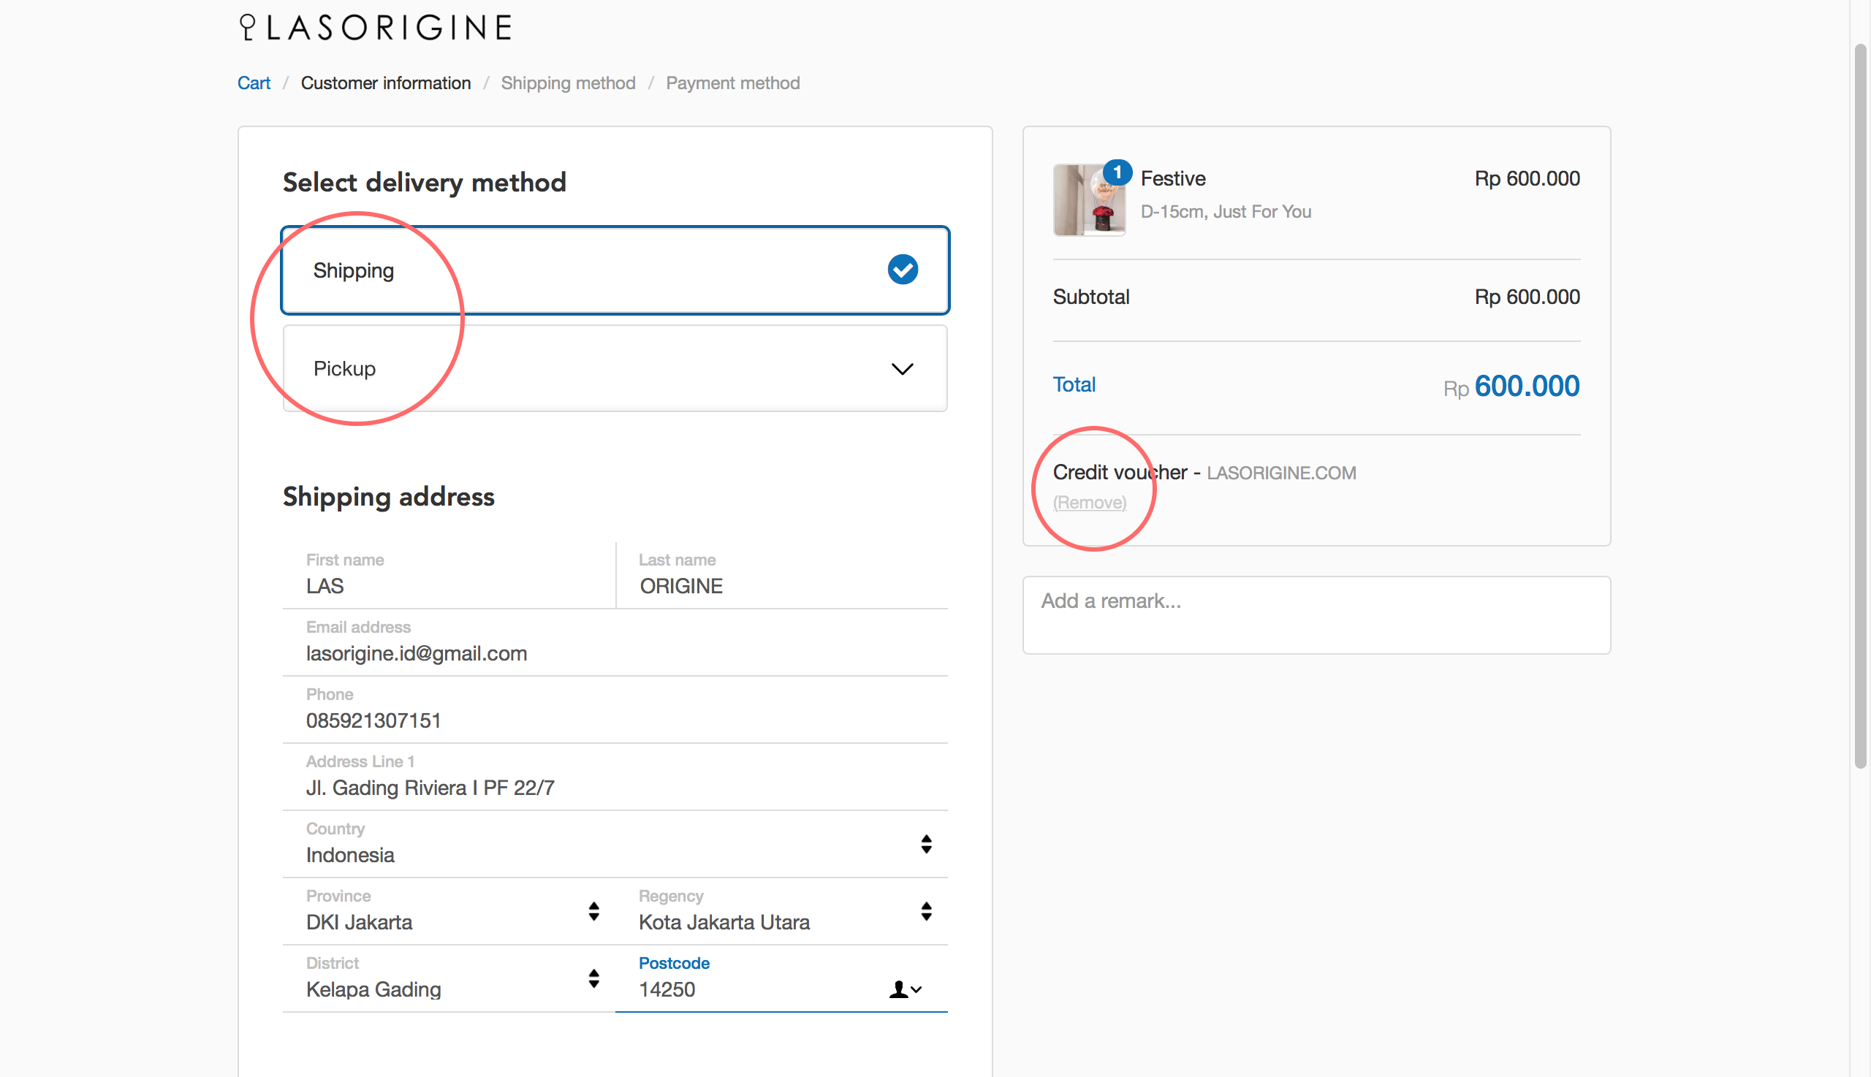The width and height of the screenshot is (1871, 1077).
Task: Click the D-15cm, Just For You variant text
Action: 1226,212
